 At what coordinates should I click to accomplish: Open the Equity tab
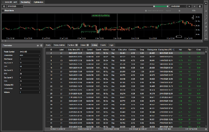[x=48, y=45]
